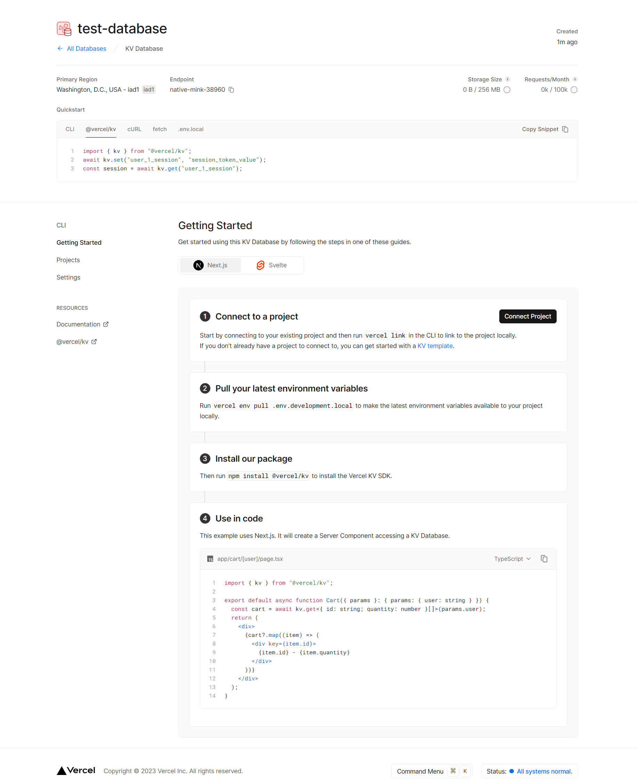Click the vercel env pull command text
The height and width of the screenshot is (784, 638).
pyautogui.click(x=283, y=406)
